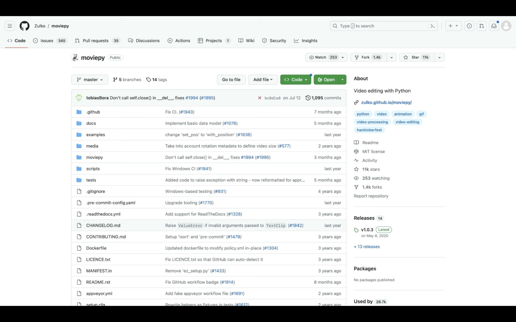
Task: Open the notifications inbox
Action: [494, 26]
